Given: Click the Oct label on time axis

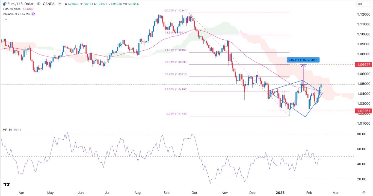Looking at the screenshot, I should (194, 192).
